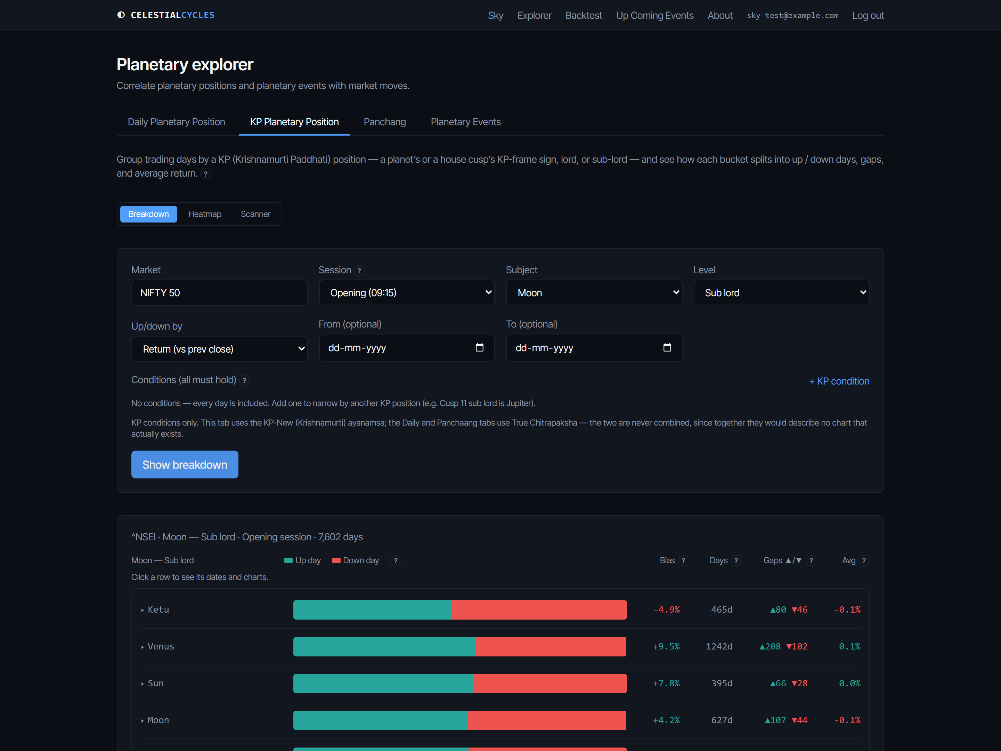This screenshot has height=751, width=1001.
Task: Open the Subject dropdown showing Moon
Action: [x=594, y=292]
